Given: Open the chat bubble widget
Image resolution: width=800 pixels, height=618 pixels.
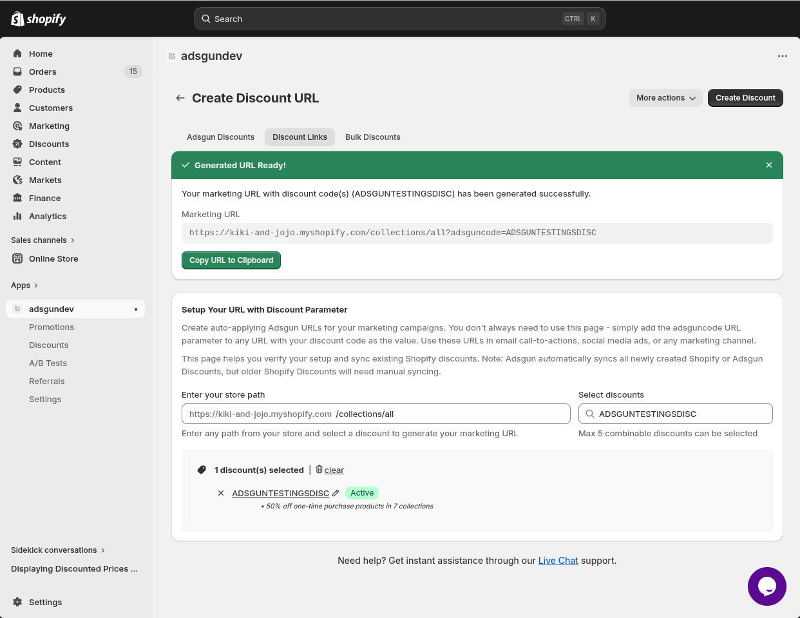Looking at the screenshot, I should [767, 586].
